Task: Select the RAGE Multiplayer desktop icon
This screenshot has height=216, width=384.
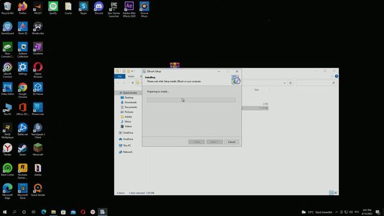Action: [x=7, y=131]
